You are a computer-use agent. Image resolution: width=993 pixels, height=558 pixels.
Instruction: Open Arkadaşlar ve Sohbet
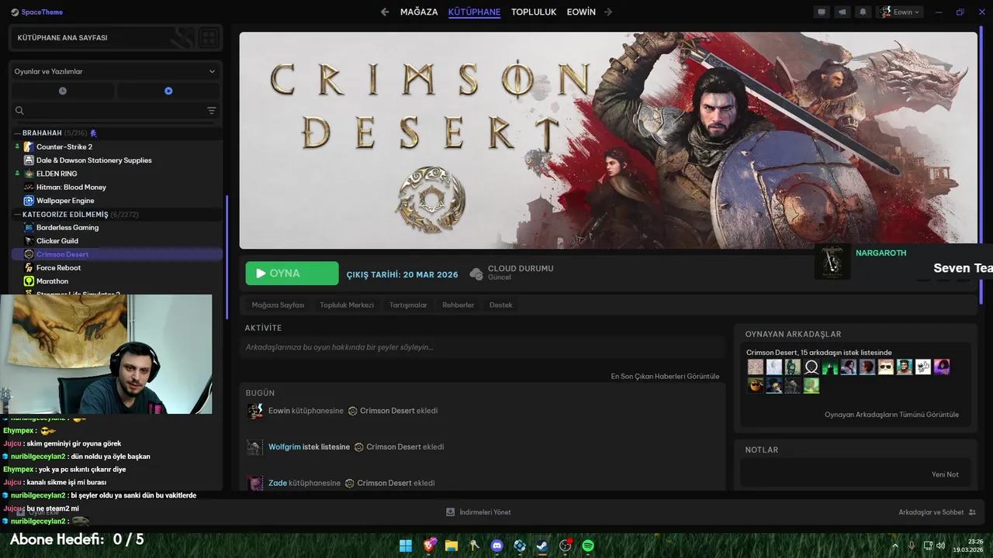tap(937, 512)
